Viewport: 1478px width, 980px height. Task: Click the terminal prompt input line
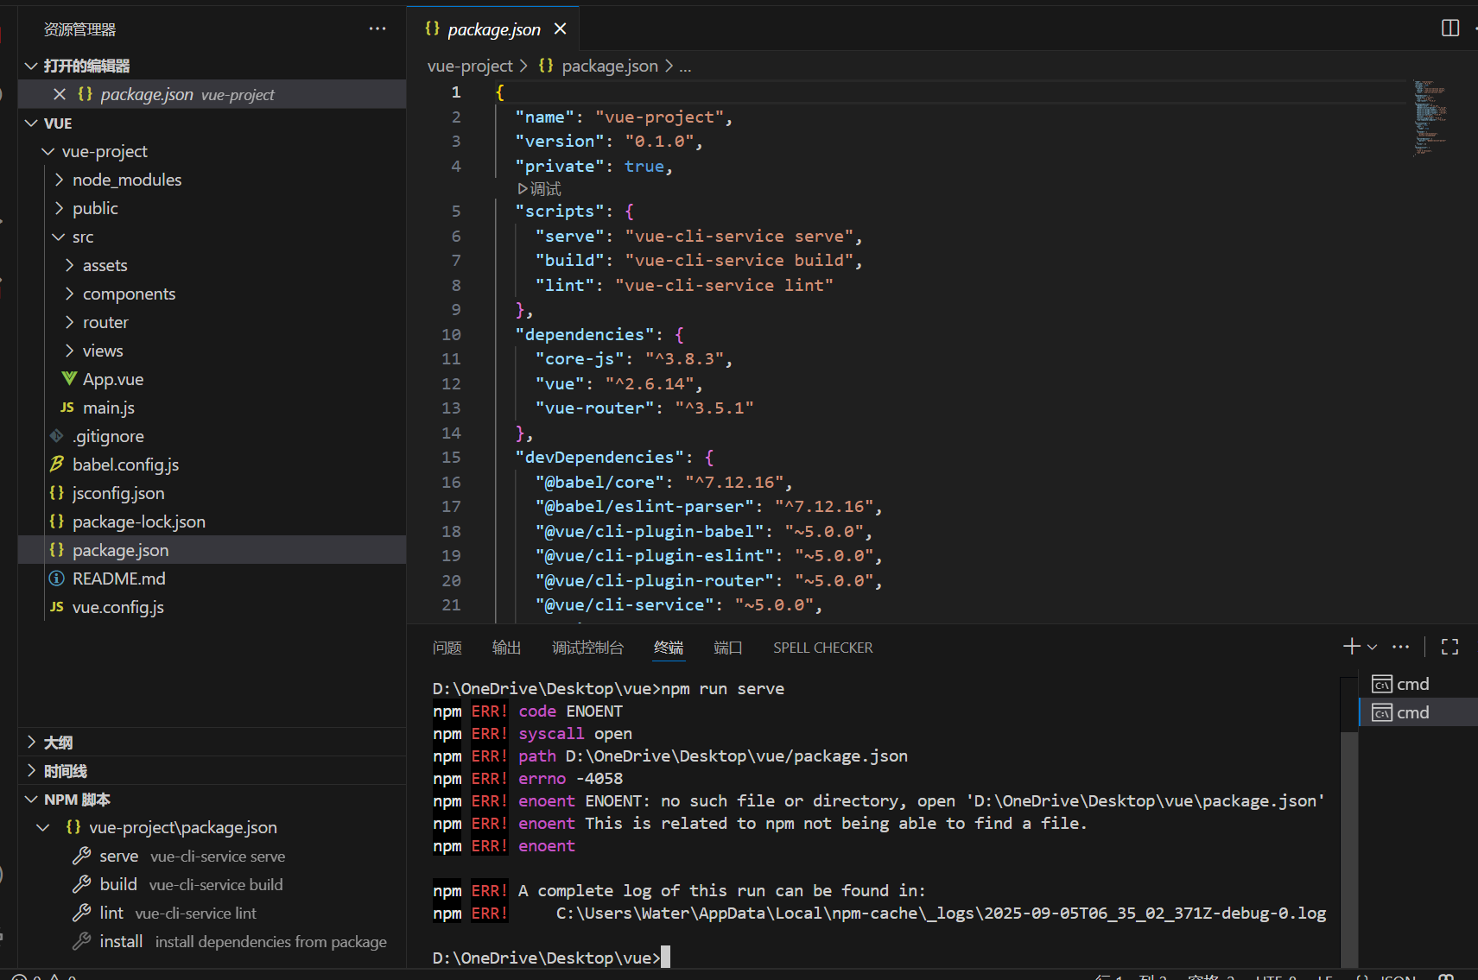click(551, 958)
